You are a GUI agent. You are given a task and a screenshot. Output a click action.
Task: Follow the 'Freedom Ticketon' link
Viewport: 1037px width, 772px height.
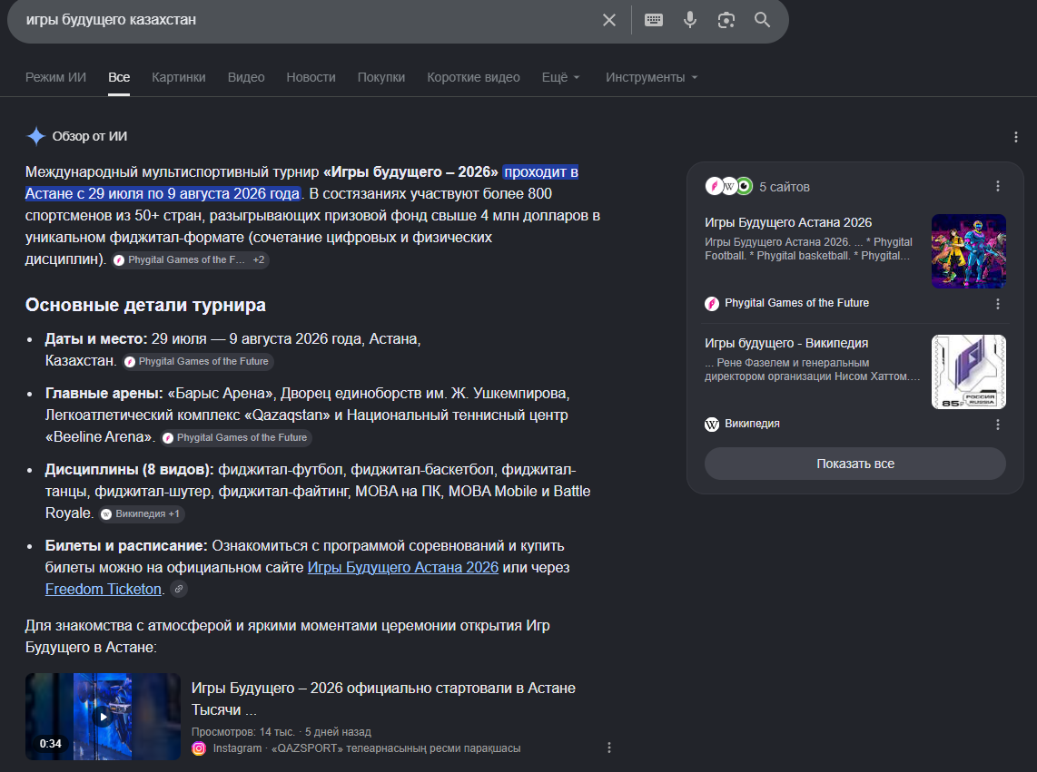104,589
